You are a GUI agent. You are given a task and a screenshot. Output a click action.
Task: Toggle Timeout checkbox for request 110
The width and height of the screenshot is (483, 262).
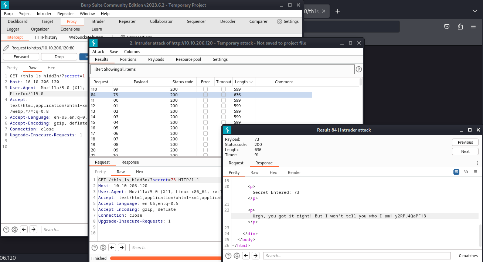pyautogui.click(x=224, y=89)
